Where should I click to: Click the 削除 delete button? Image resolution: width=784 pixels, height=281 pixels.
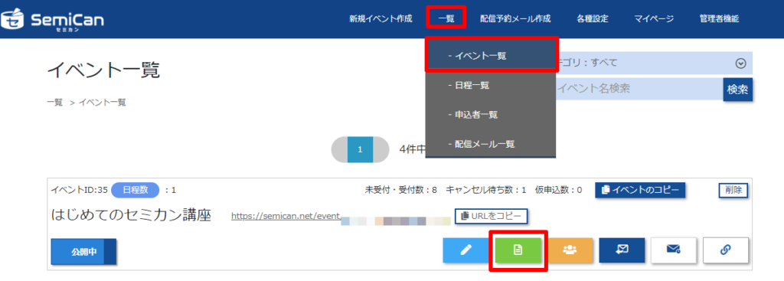[x=733, y=190]
